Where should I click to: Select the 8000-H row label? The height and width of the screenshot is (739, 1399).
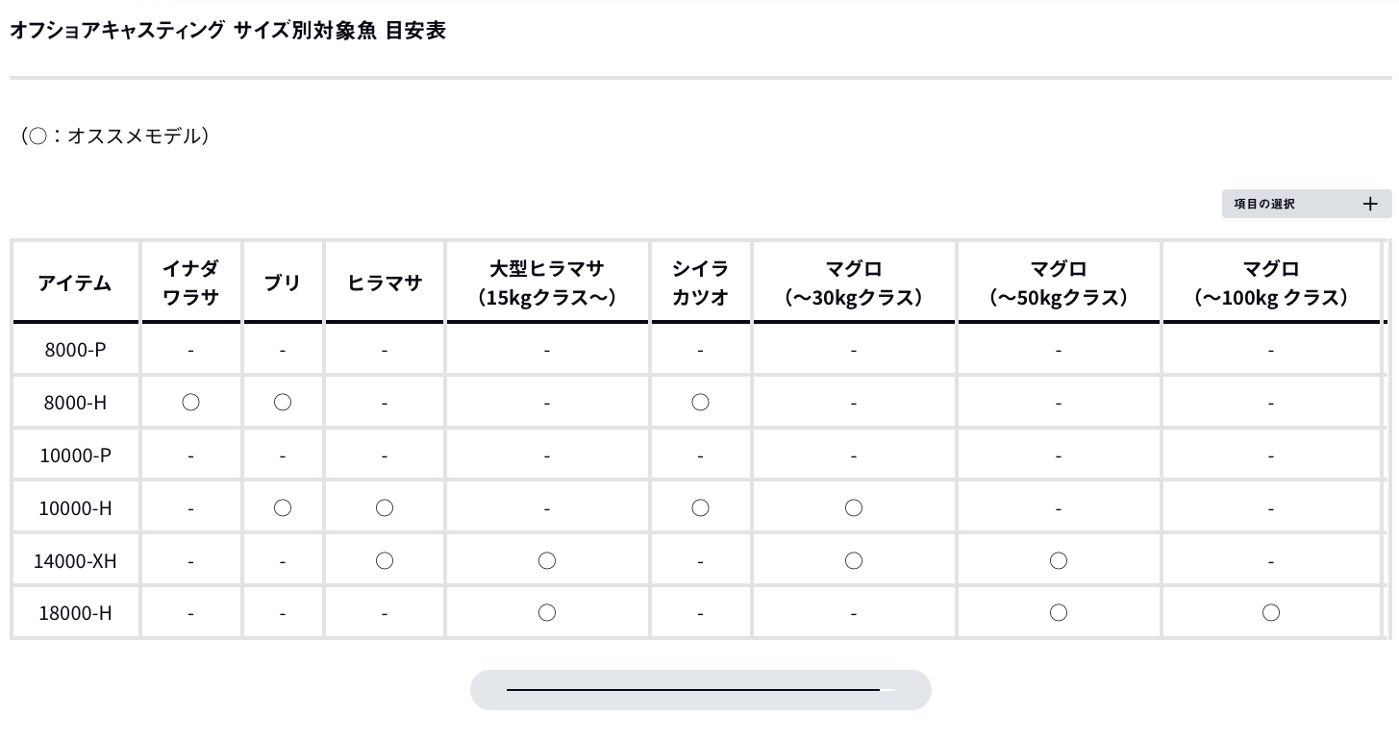tap(75, 403)
